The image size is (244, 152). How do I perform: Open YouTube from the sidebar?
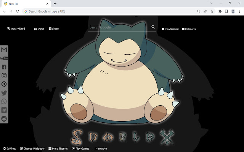[x=4, y=58]
